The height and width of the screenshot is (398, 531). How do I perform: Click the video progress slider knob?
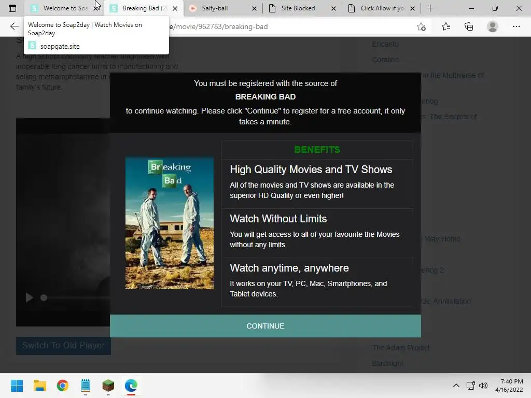(44, 298)
